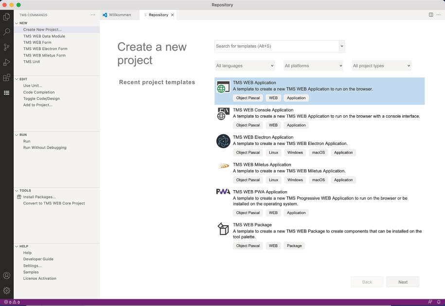Open the Search view in activity bar

[6, 32]
